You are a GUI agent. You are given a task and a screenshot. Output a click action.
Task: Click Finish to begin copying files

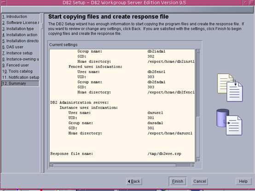tap(178, 181)
